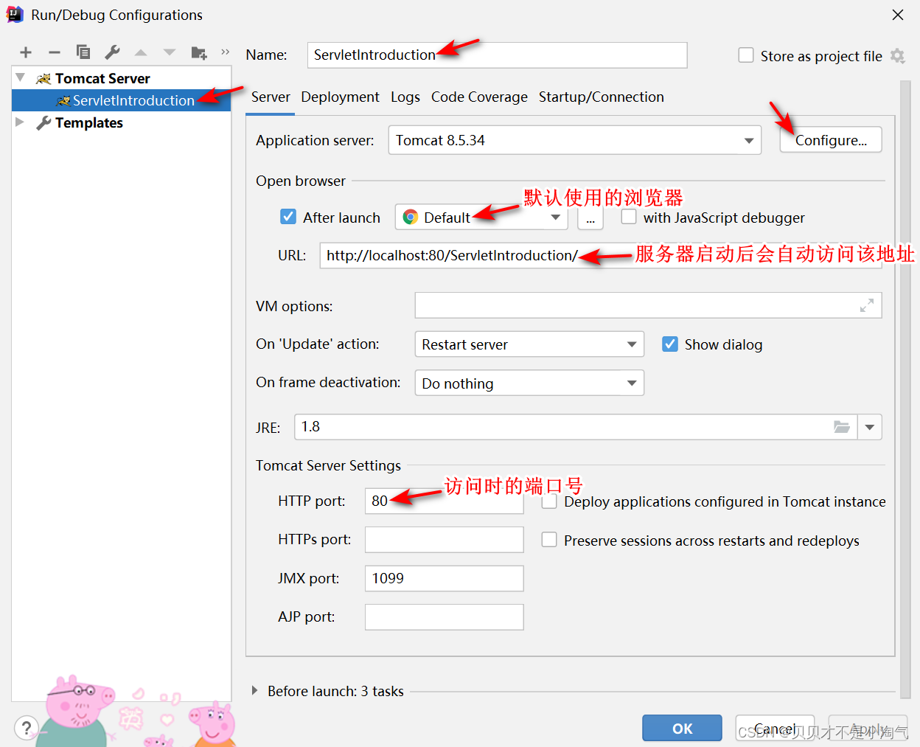Add new configuration with plus icon
This screenshot has width=920, height=747.
(x=26, y=52)
